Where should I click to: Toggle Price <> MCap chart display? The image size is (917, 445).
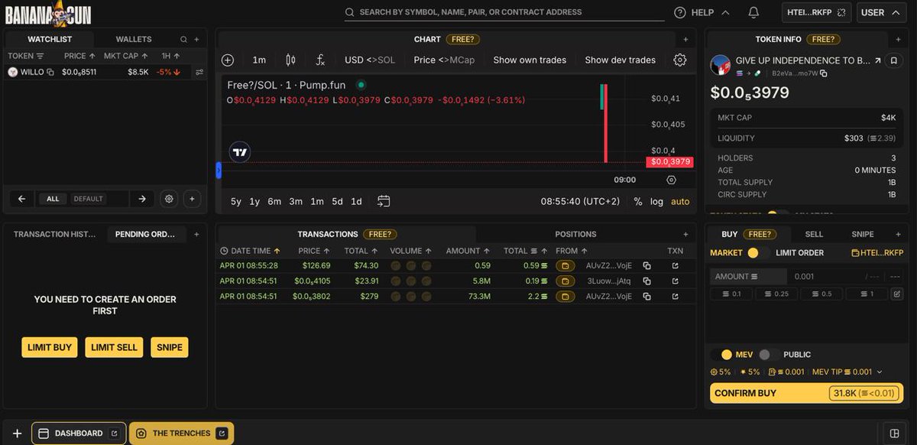[444, 60]
